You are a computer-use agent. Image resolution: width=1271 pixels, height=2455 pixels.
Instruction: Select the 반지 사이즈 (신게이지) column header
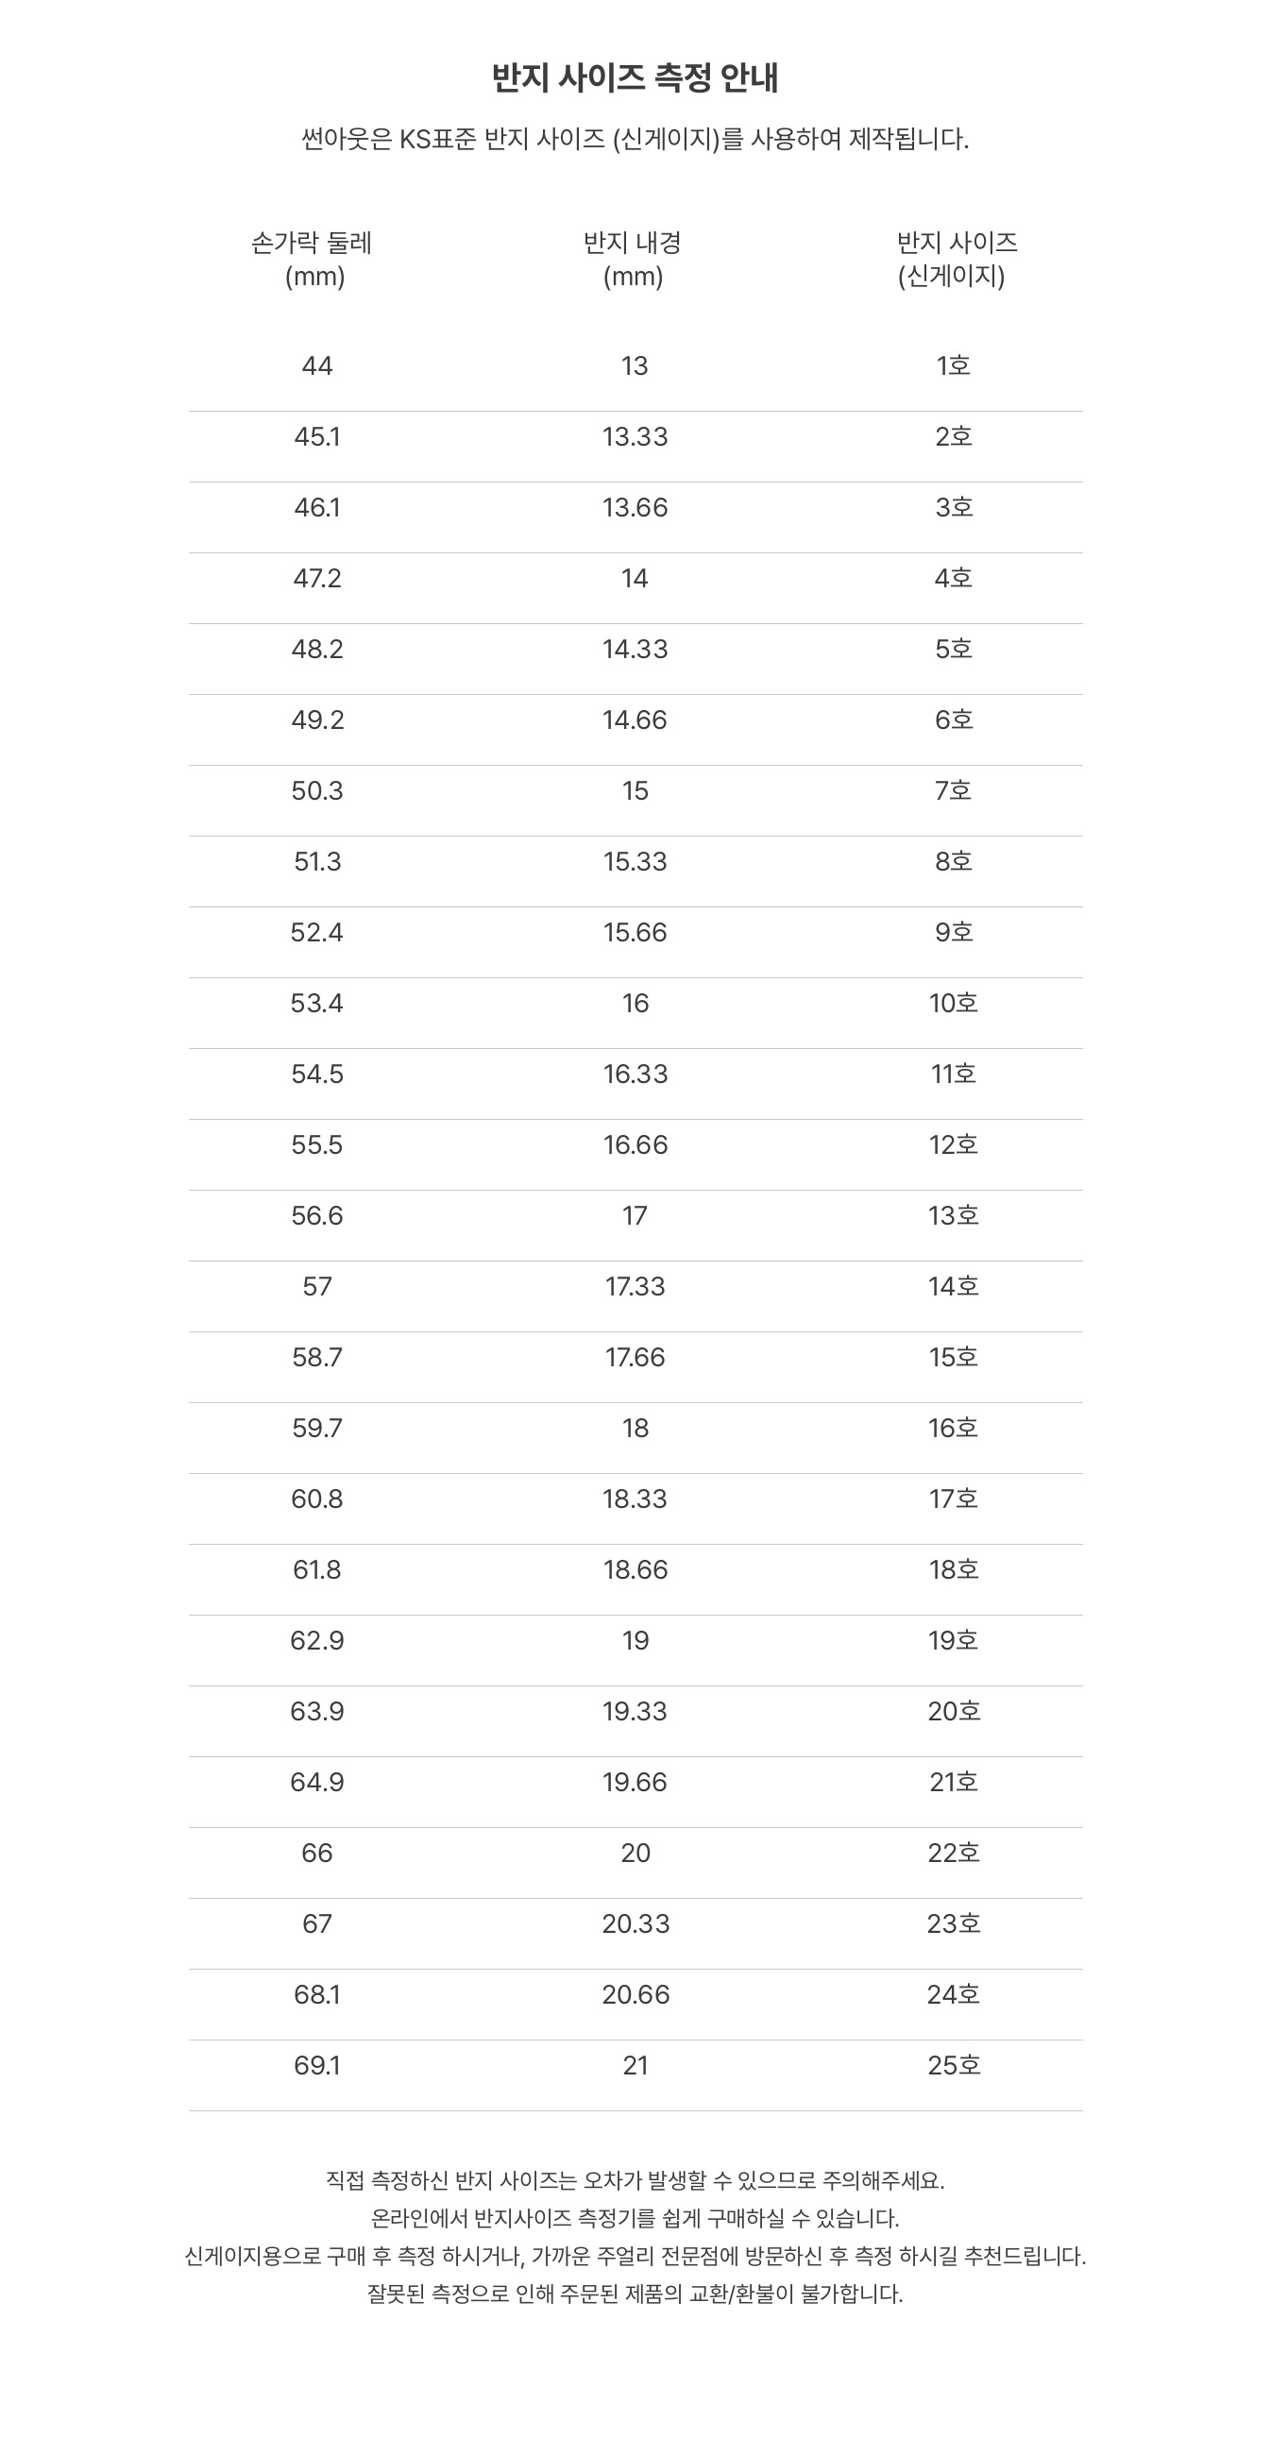click(956, 260)
